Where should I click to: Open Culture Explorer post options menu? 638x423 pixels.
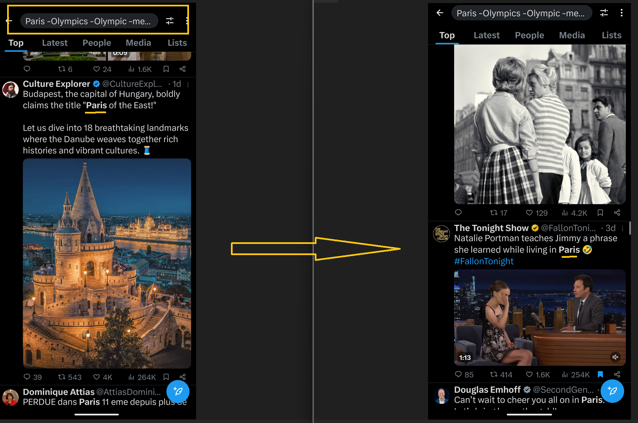(188, 84)
